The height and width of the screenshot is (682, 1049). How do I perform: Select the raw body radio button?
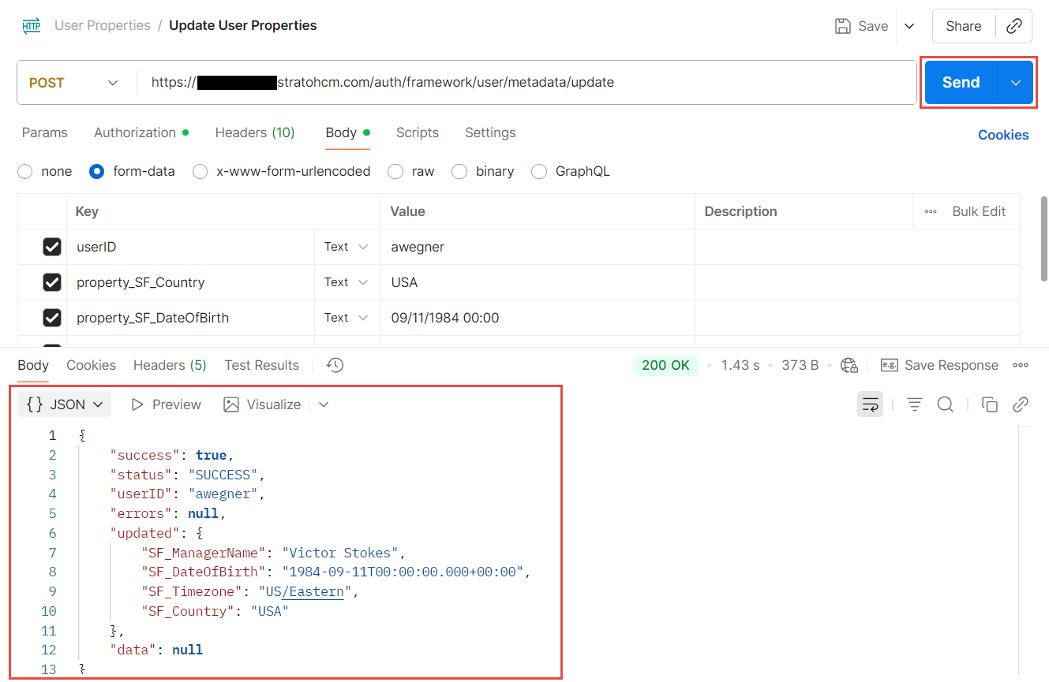tap(395, 171)
